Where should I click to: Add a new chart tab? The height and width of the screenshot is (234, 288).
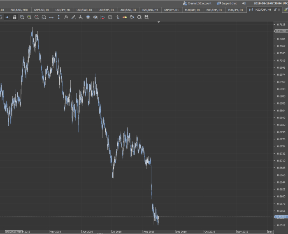[x=286, y=10]
